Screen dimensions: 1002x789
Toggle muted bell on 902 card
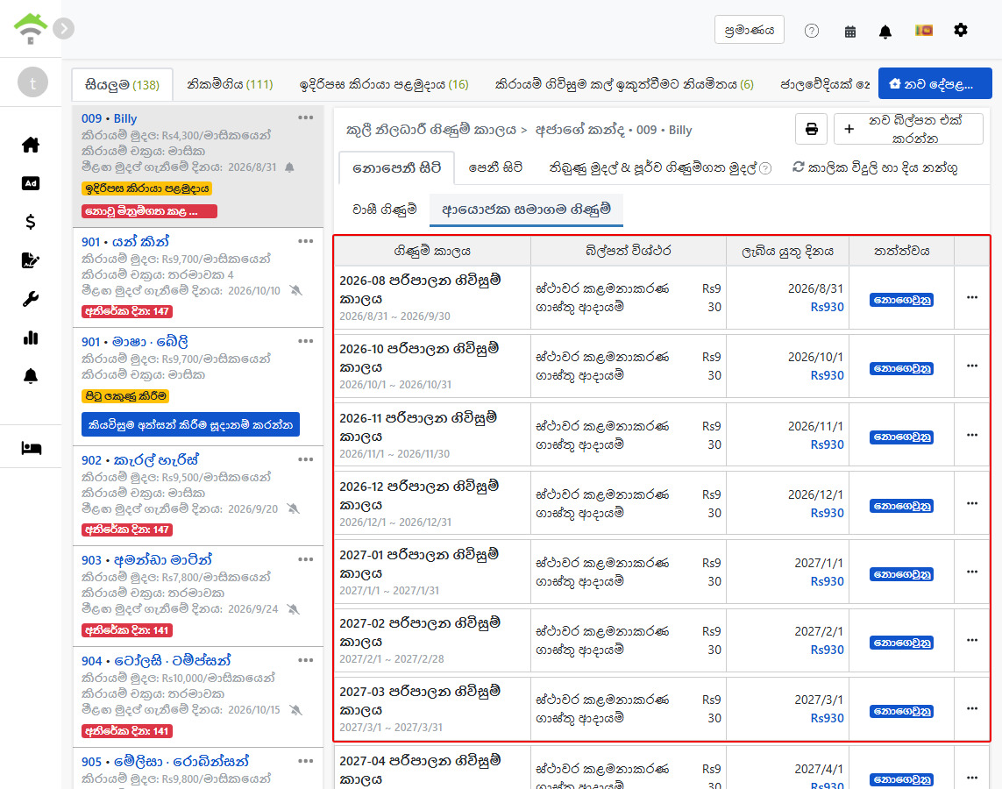coord(293,508)
